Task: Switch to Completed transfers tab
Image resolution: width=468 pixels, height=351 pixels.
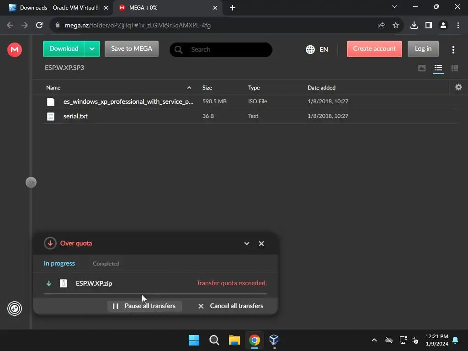Action: coord(106,264)
